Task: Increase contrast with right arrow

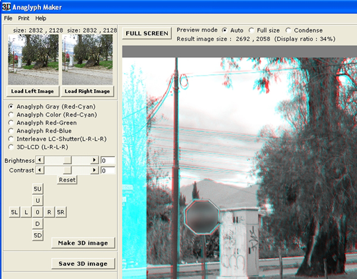Action: pyautogui.click(x=94, y=170)
